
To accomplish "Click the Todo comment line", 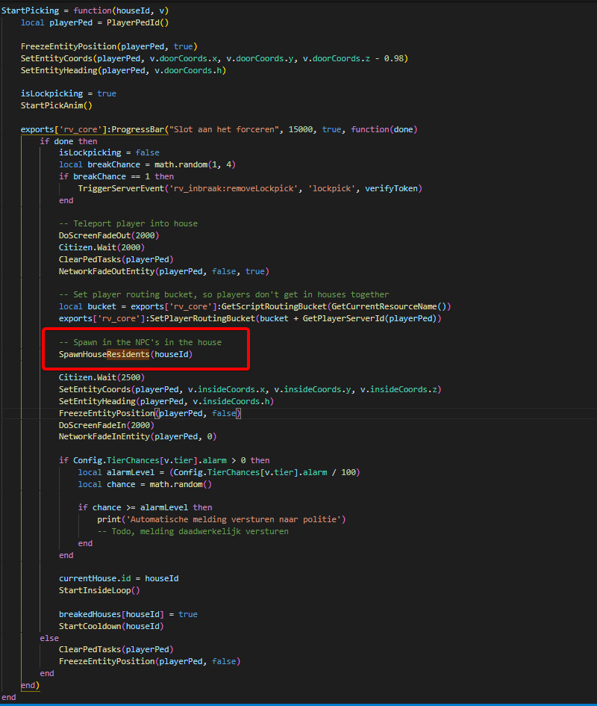I will 193,531.
